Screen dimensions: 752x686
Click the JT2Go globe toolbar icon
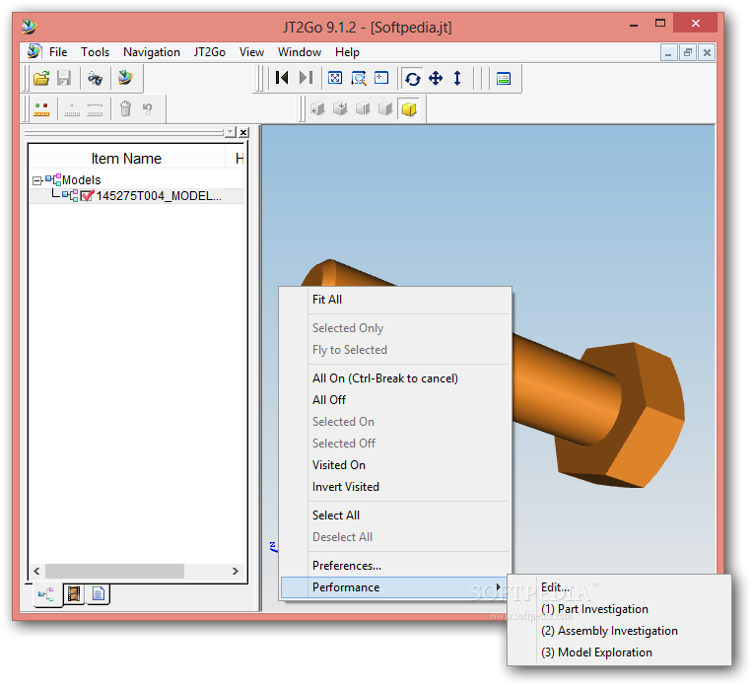pyautogui.click(x=125, y=78)
